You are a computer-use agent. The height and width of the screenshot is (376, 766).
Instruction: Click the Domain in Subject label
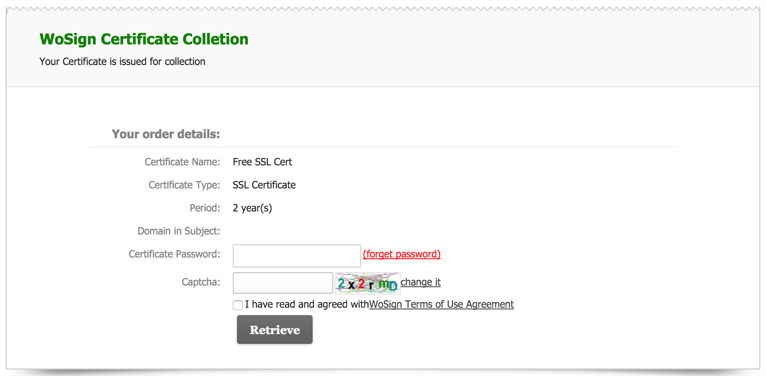(x=179, y=231)
